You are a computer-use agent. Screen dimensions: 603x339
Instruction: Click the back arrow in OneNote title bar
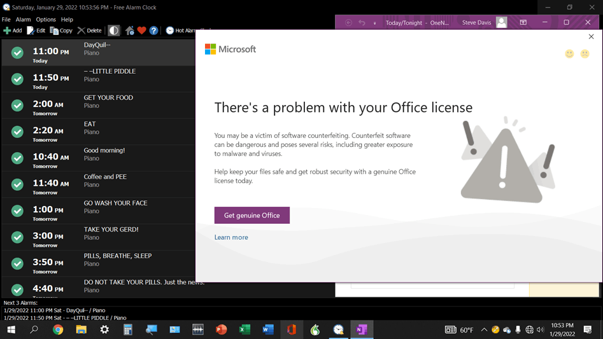(x=348, y=23)
